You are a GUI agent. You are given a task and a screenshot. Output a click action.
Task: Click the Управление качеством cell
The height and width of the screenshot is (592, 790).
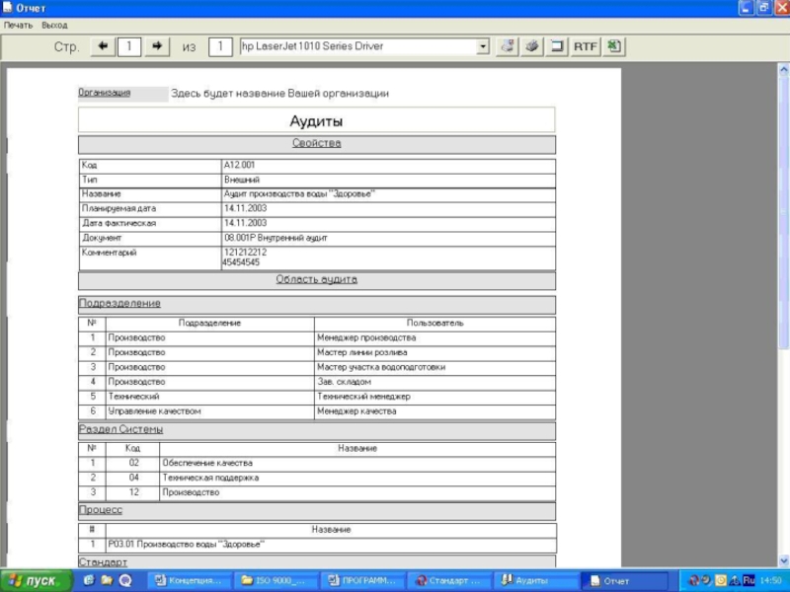coord(209,411)
